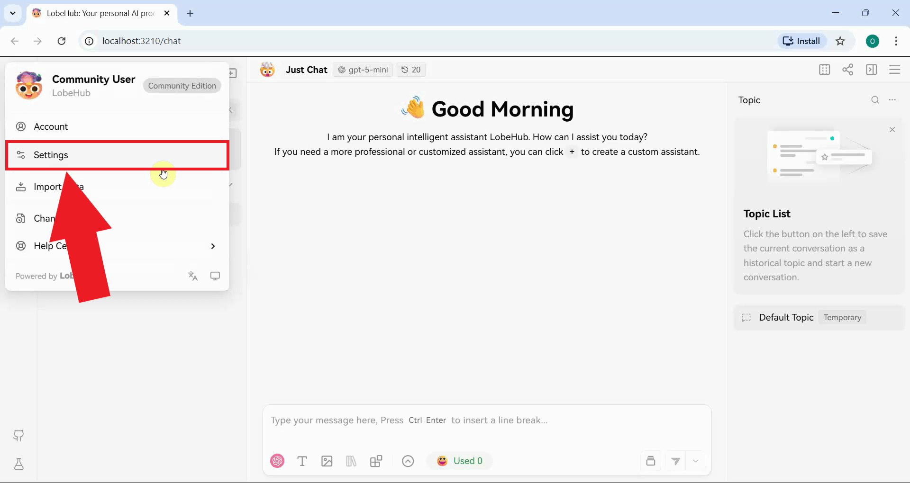Click the ChatGPT model icon in the input toolbar
The width and height of the screenshot is (910, 483).
pyautogui.click(x=277, y=461)
